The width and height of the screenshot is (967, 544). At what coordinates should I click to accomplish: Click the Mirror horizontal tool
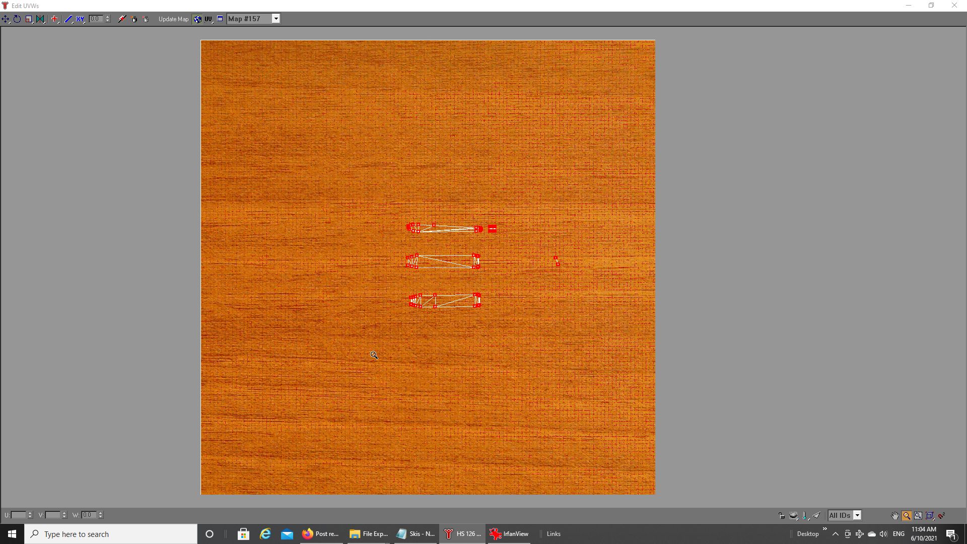tap(40, 19)
